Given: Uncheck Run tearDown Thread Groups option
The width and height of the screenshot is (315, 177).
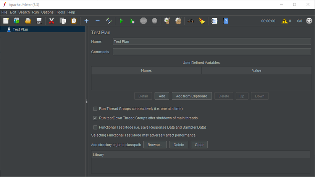Looking at the screenshot, I should (x=95, y=118).
